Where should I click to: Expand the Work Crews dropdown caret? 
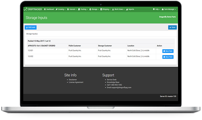point(124,9)
